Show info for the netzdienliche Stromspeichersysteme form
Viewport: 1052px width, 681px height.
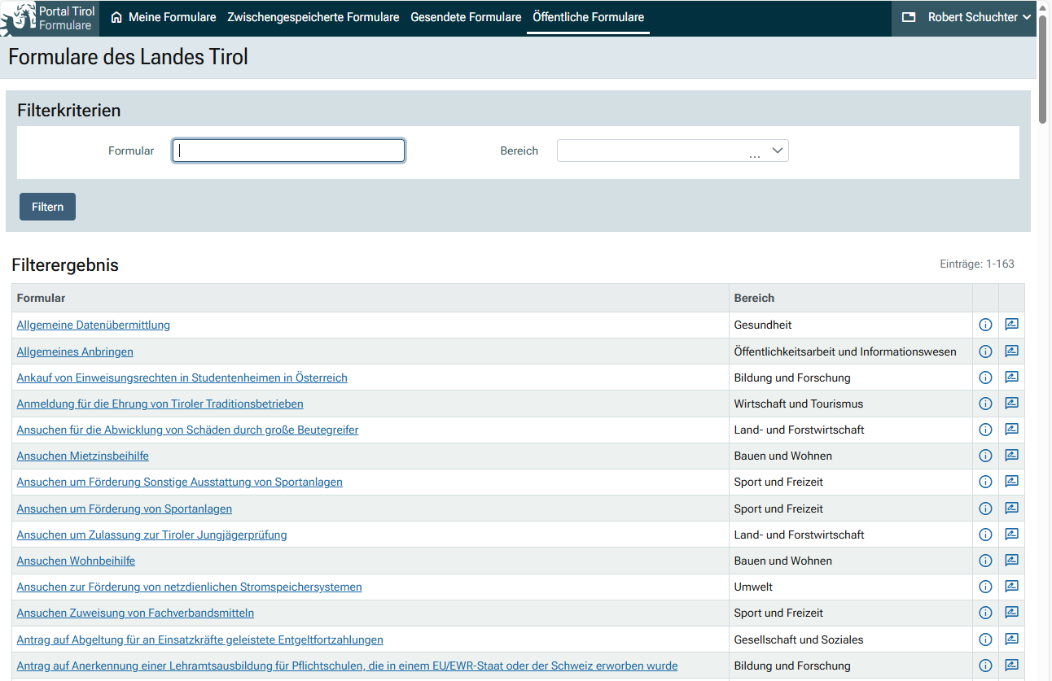coord(985,587)
